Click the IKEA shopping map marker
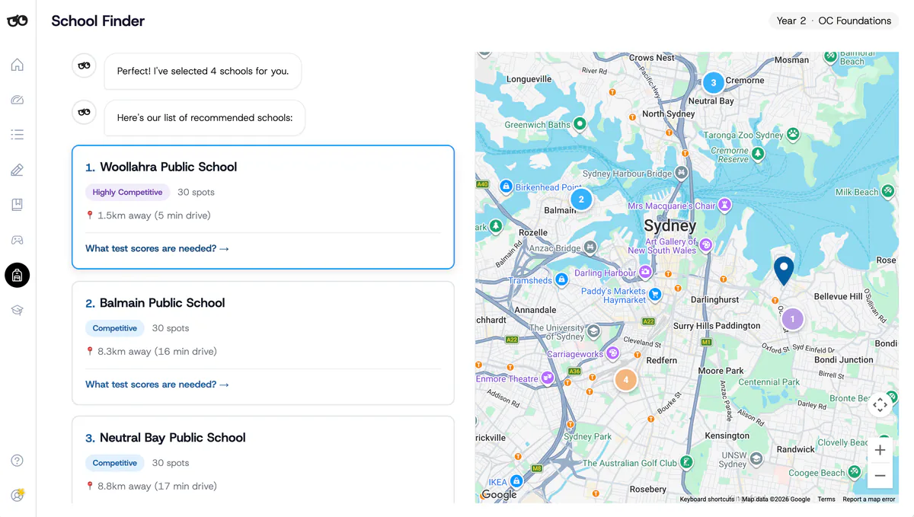914x517 pixels. (516, 481)
